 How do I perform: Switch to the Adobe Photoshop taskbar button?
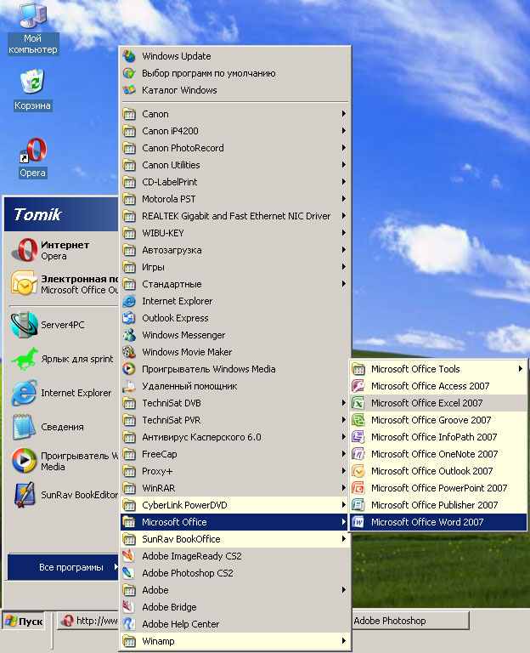pos(410,621)
